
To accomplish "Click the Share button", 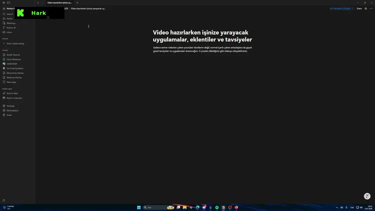I will [x=359, y=8].
